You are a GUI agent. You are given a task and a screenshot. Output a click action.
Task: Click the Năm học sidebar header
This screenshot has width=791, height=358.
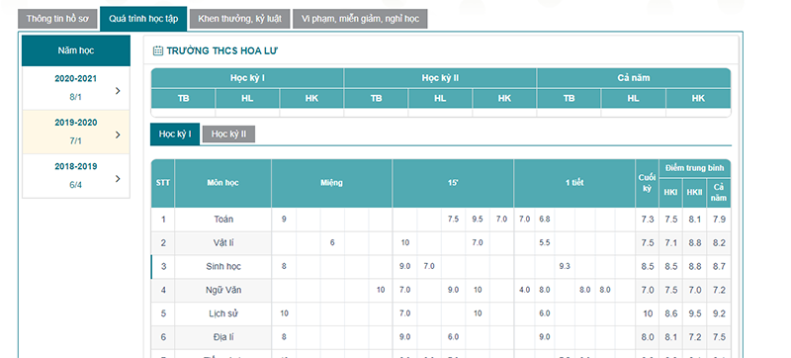tap(76, 50)
